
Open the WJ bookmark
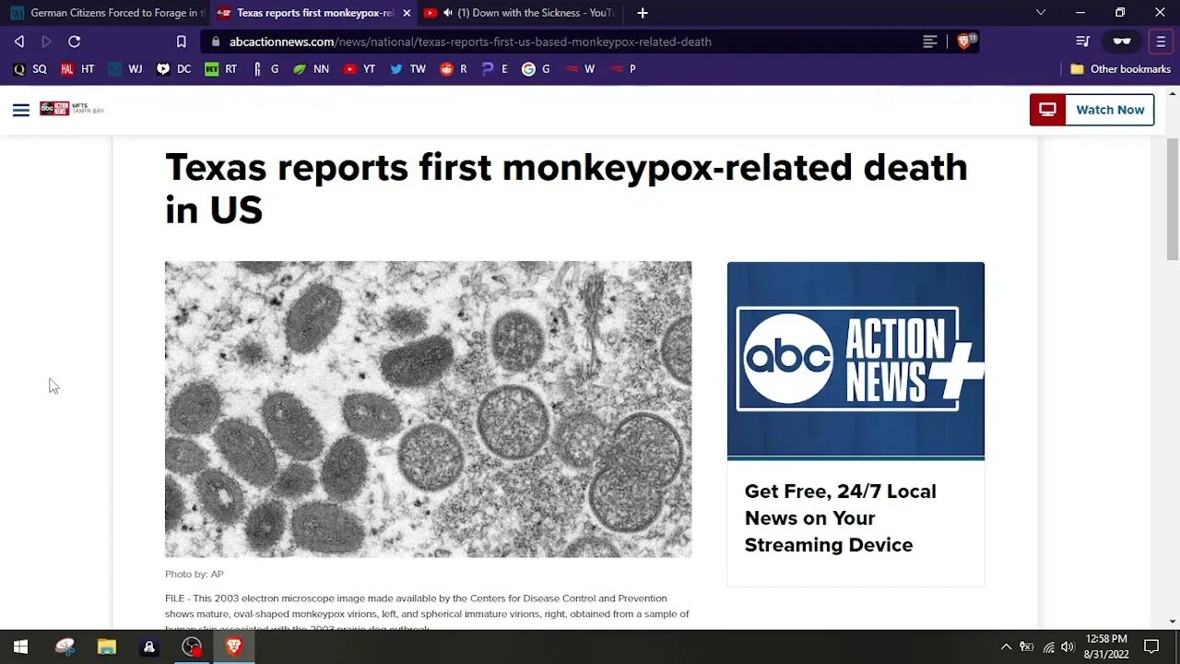(x=124, y=69)
